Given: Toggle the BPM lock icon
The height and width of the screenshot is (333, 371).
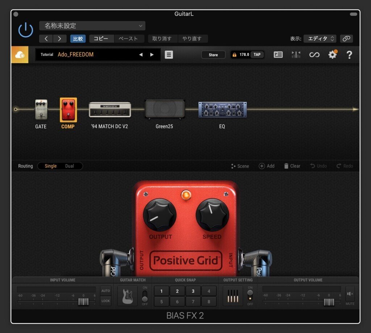Looking at the screenshot, I should (x=234, y=55).
